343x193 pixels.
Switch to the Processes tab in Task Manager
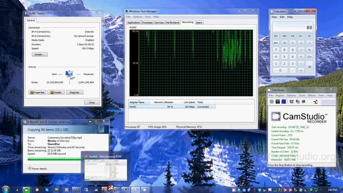click(147, 23)
